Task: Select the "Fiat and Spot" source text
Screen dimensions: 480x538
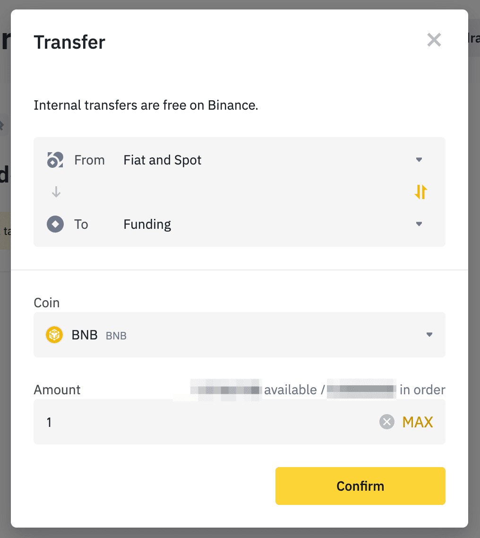Action: (162, 160)
